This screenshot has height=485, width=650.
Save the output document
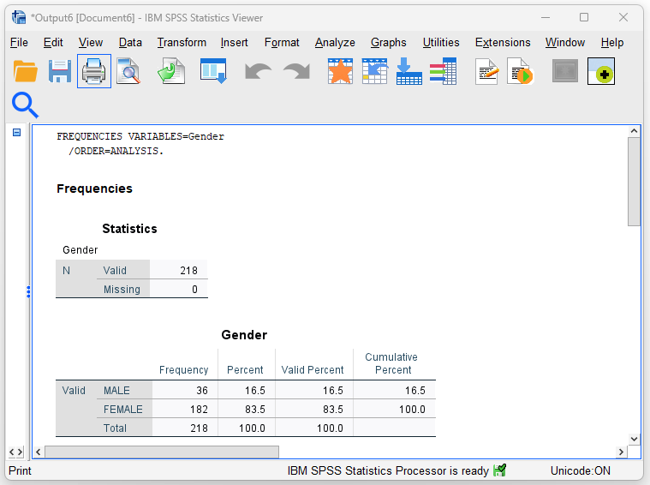click(60, 71)
